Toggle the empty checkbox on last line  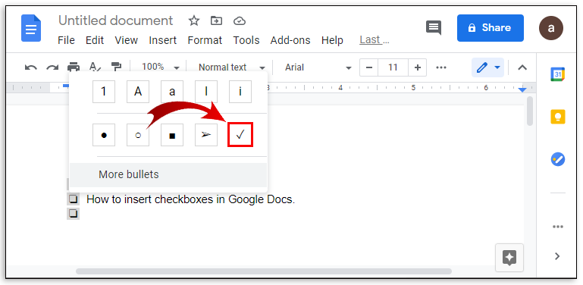tap(74, 214)
